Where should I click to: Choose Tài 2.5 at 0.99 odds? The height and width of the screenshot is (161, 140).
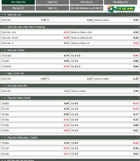(35, 61)
